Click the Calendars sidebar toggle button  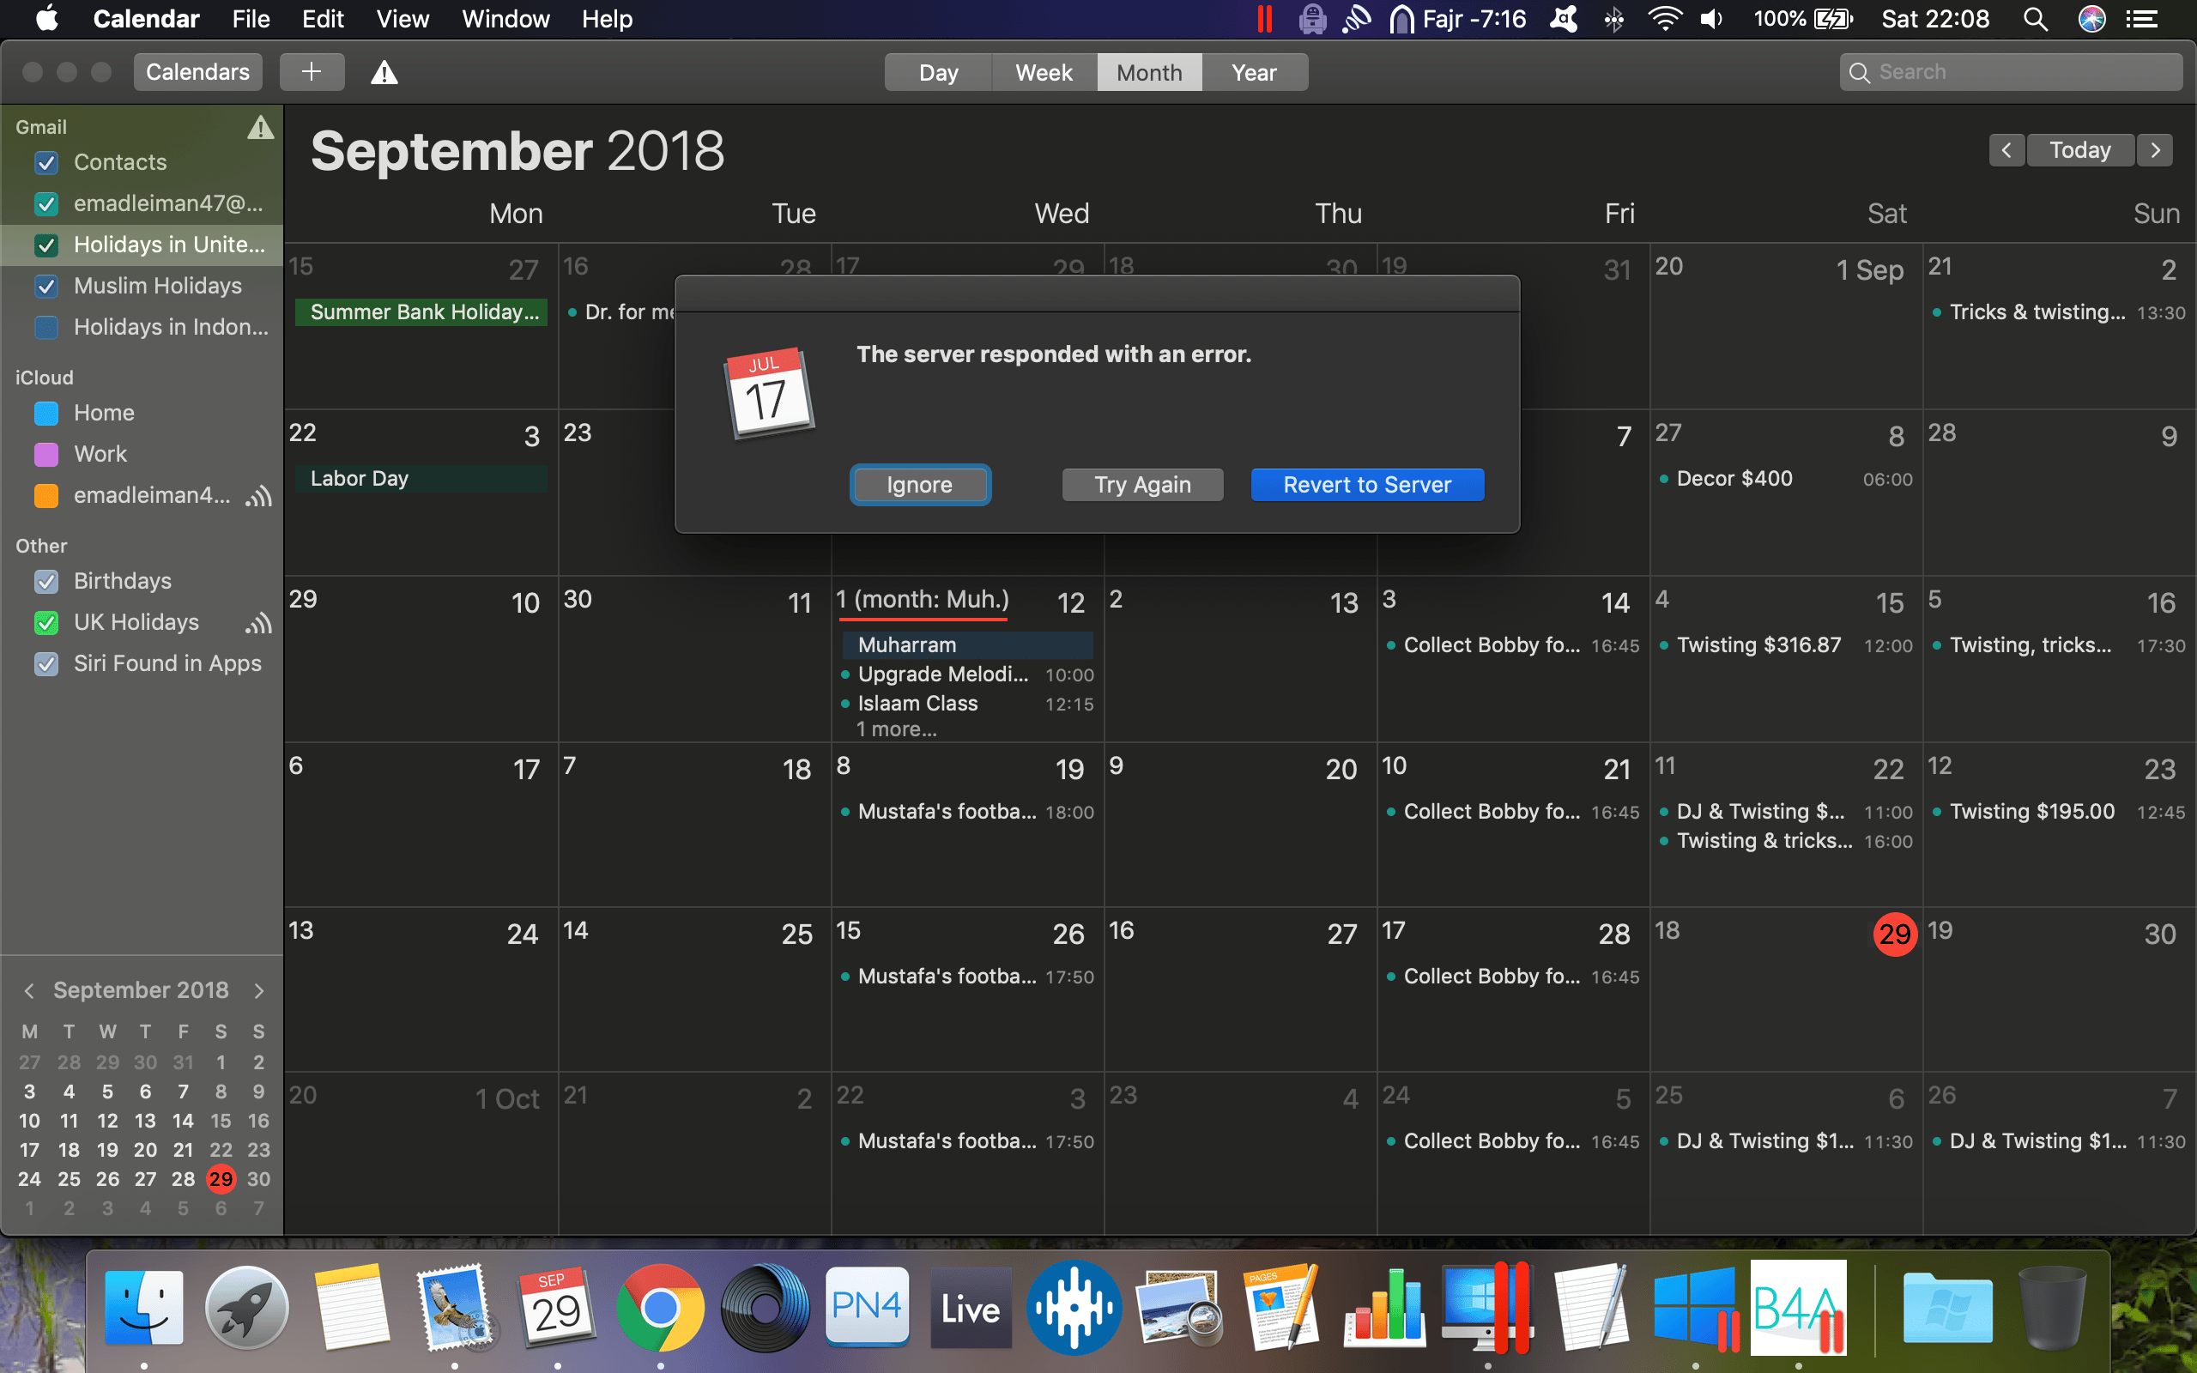tap(198, 72)
